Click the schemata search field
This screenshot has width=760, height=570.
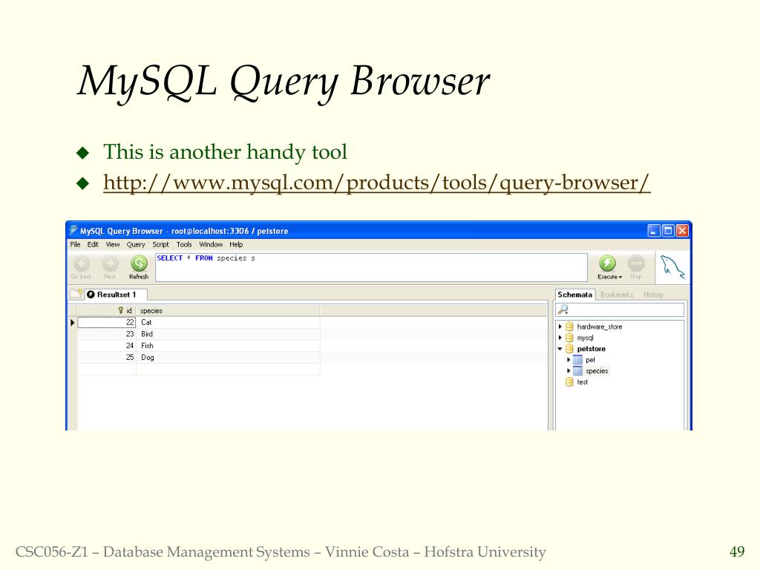coord(620,309)
